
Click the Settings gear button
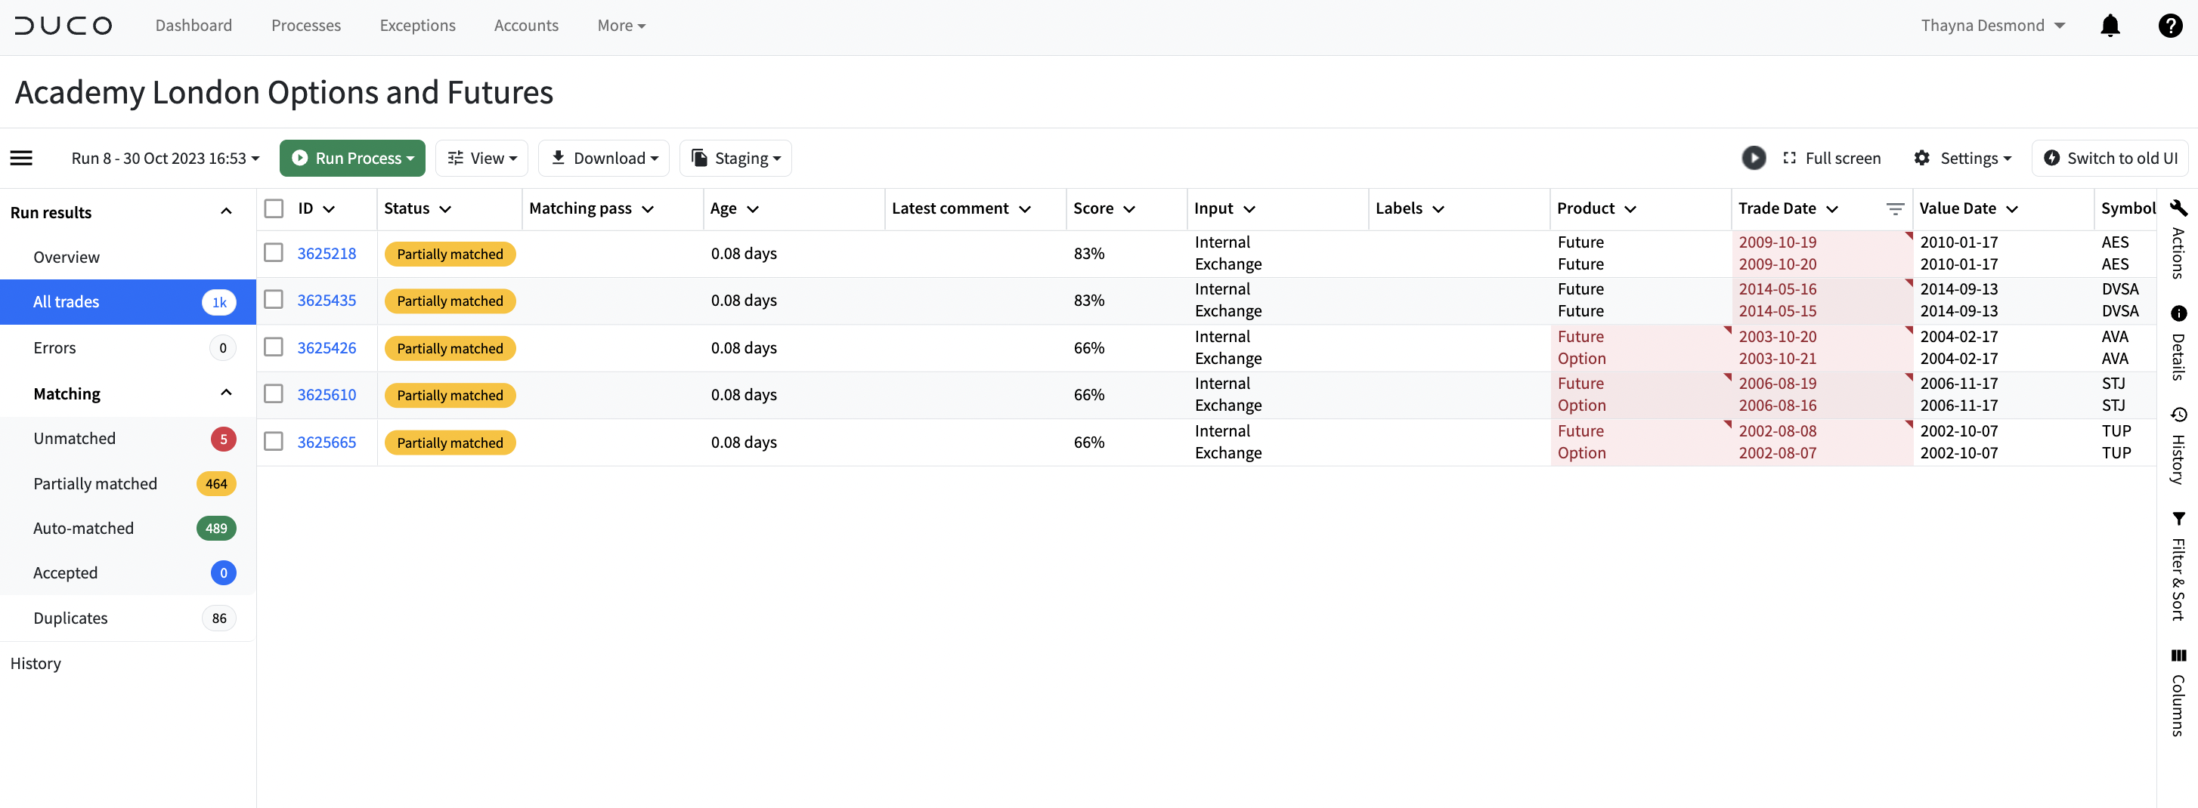[x=1961, y=158]
